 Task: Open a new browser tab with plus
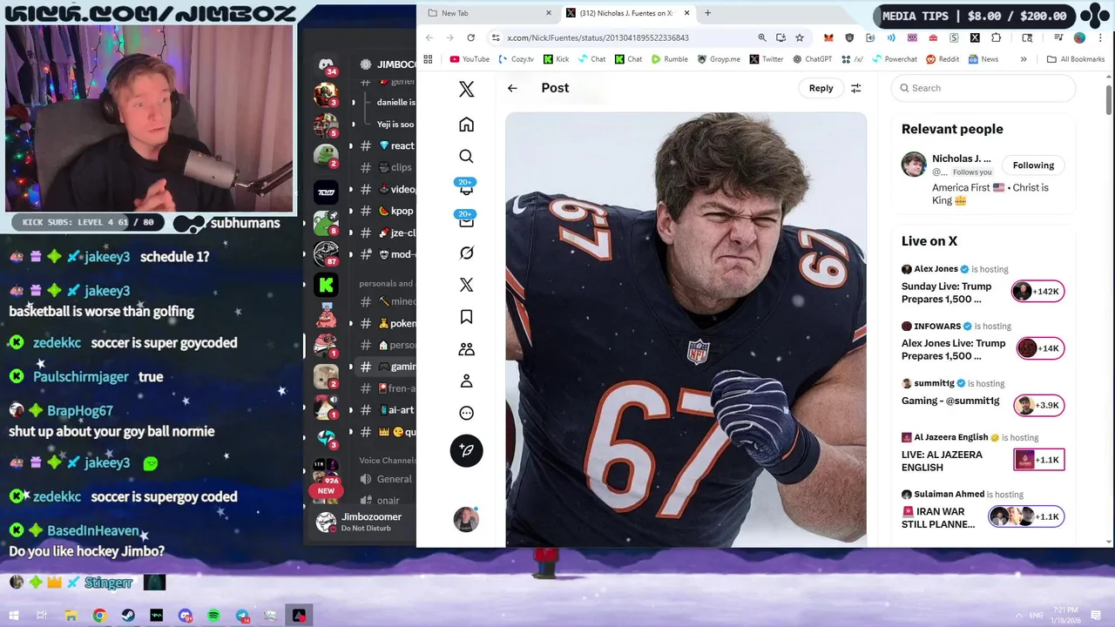[707, 13]
